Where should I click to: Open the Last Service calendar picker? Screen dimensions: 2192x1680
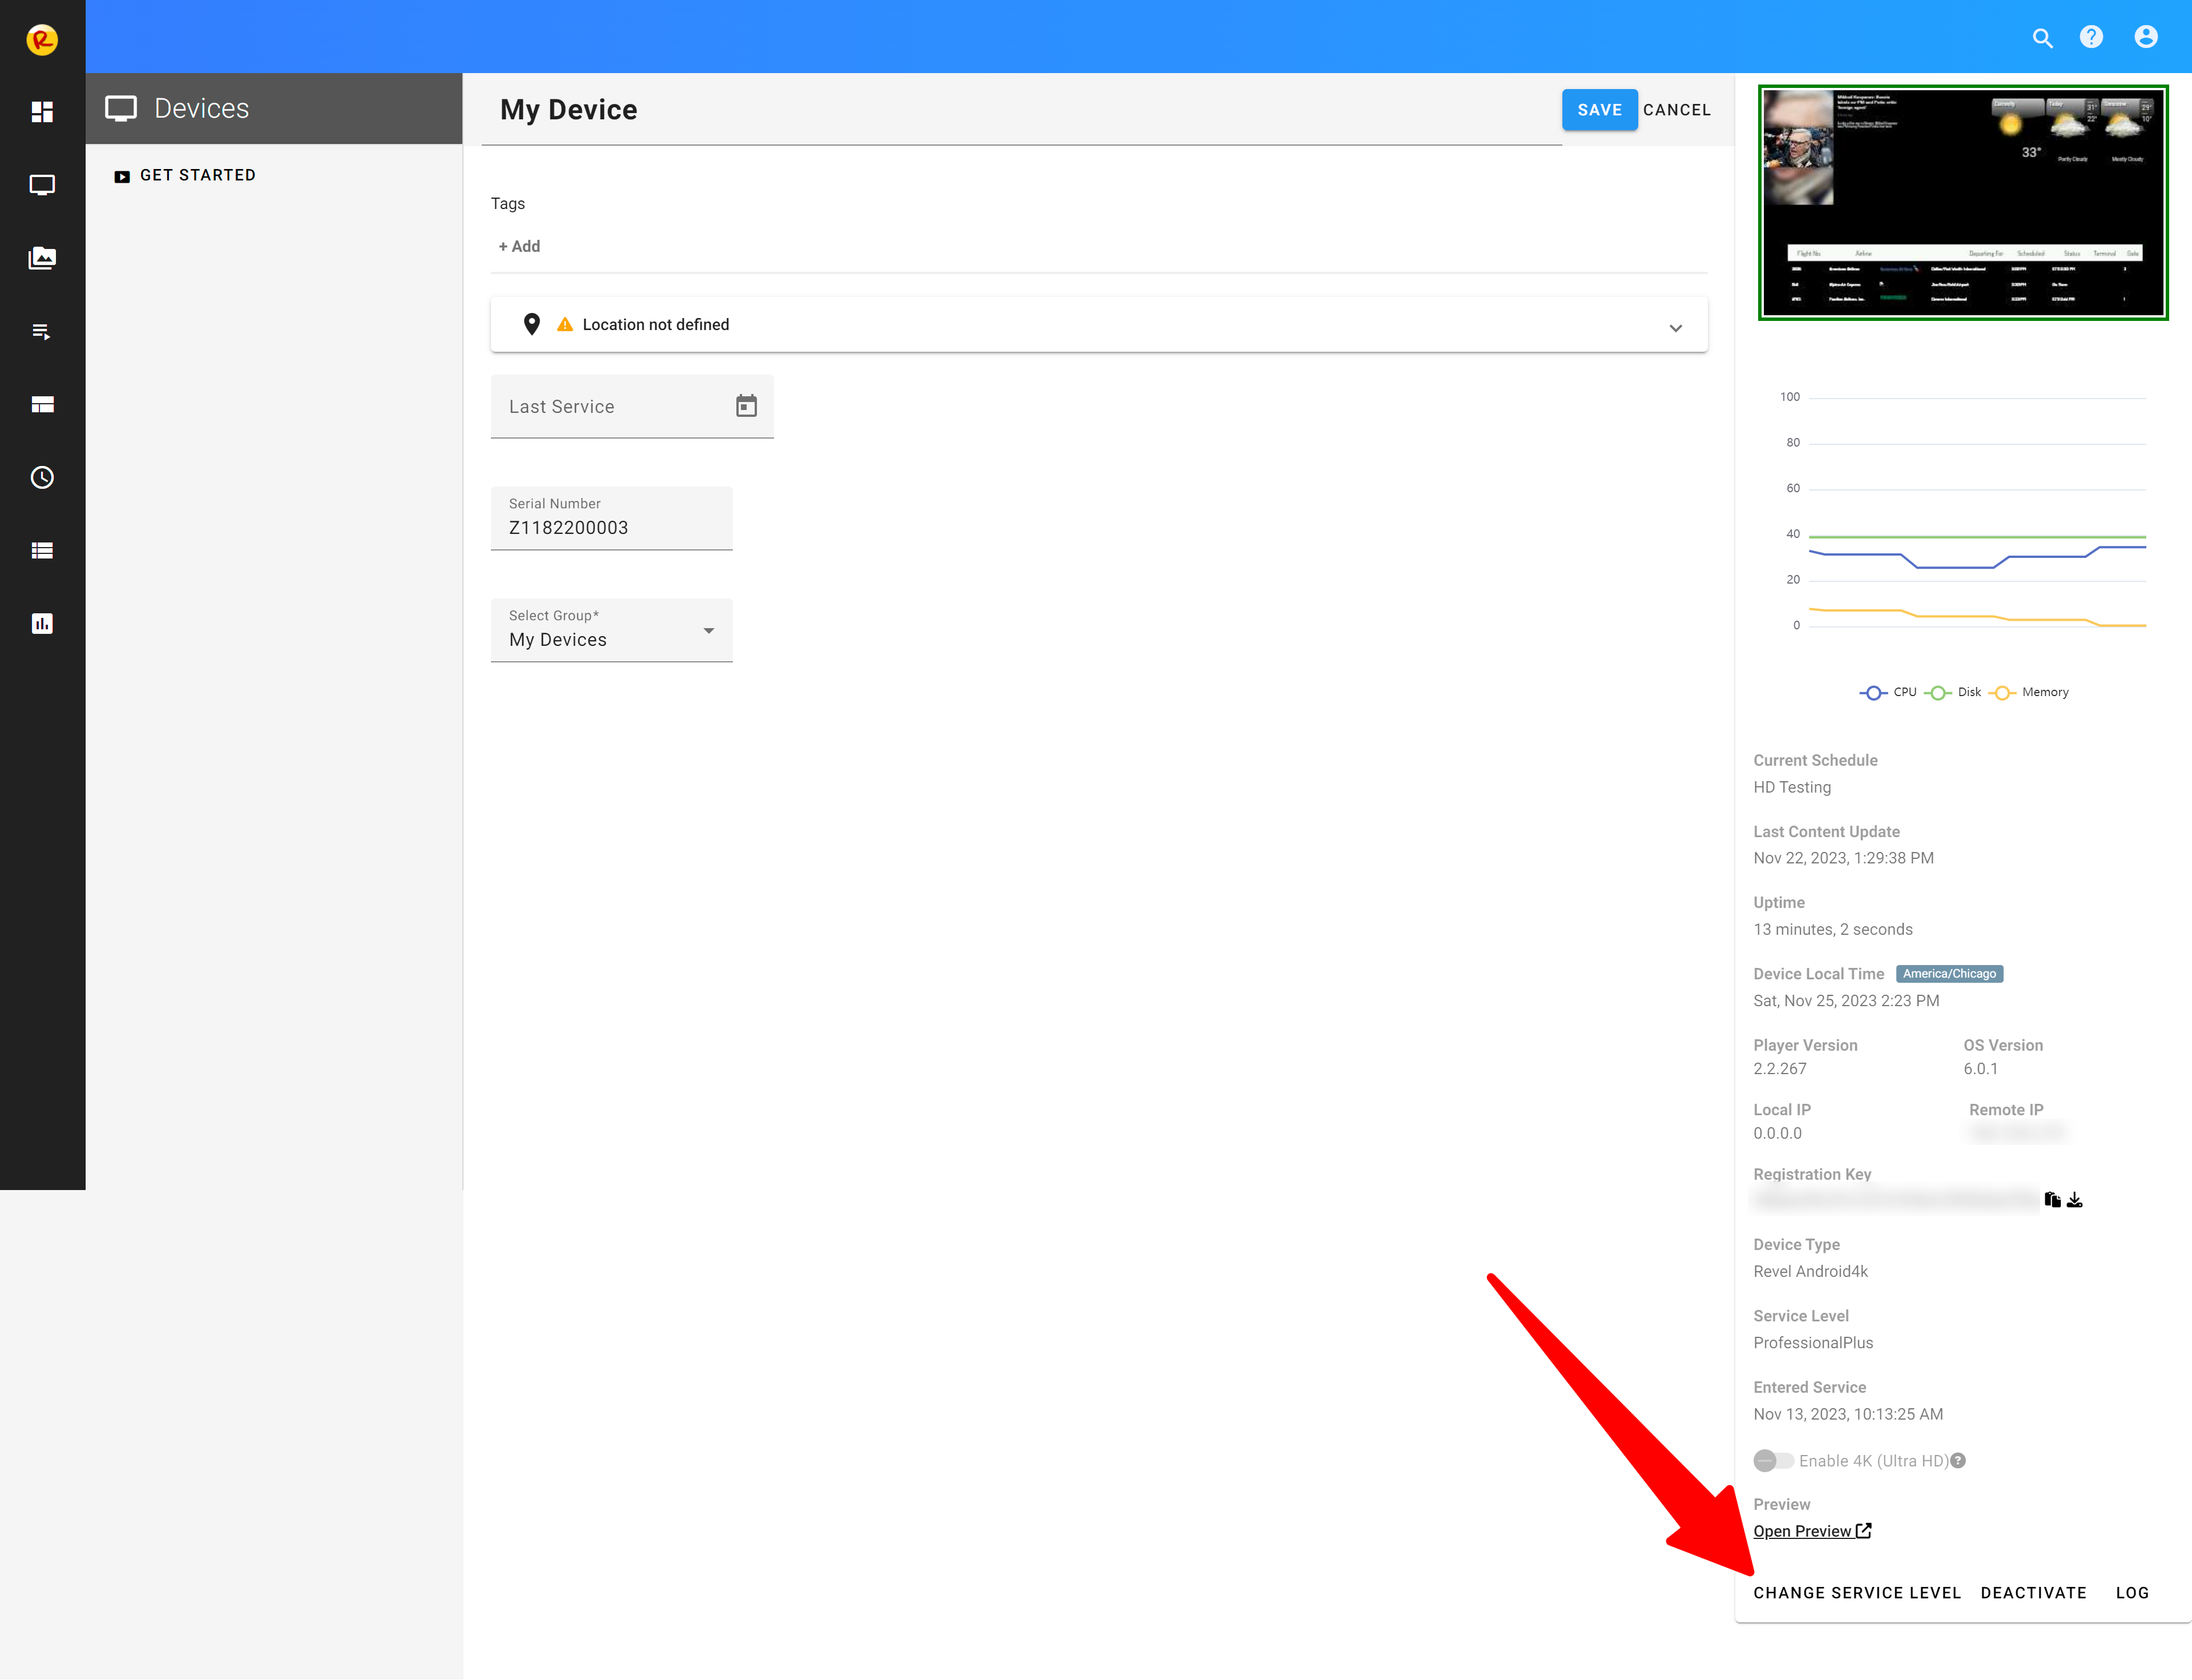[x=746, y=406]
